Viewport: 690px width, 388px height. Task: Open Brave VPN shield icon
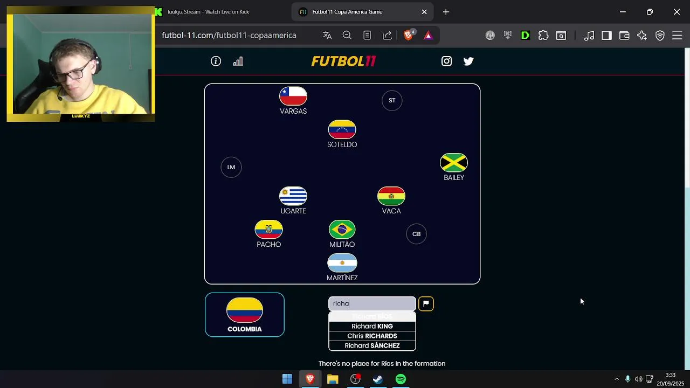pyautogui.click(x=660, y=35)
